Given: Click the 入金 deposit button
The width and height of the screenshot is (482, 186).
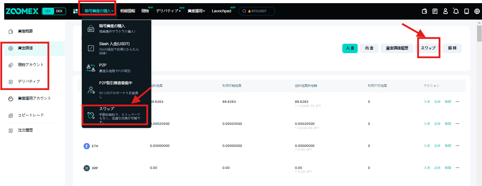Looking at the screenshot, I should click(350, 48).
